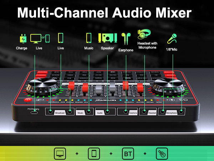Click the 'Charge' caption

point(21,48)
